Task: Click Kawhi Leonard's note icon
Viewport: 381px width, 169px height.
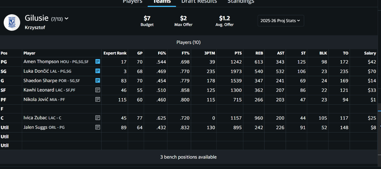Action: (98, 90)
